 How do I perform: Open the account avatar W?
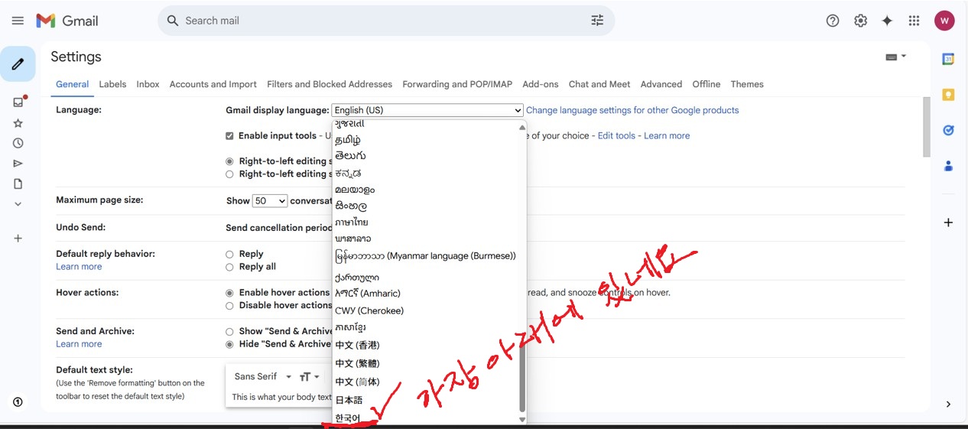[944, 21]
